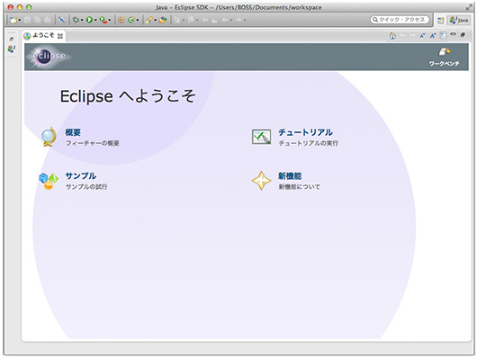Expand the Run dropdown arrow
The image size is (477, 358).
(95, 21)
